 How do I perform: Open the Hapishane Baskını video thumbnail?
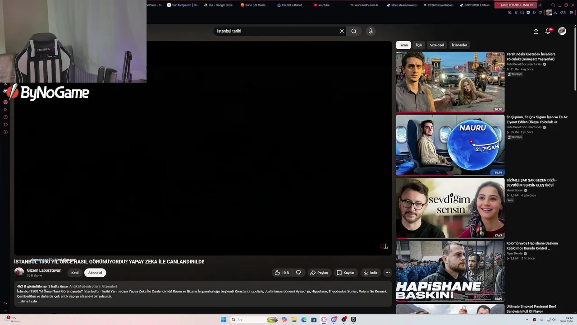coord(450,271)
